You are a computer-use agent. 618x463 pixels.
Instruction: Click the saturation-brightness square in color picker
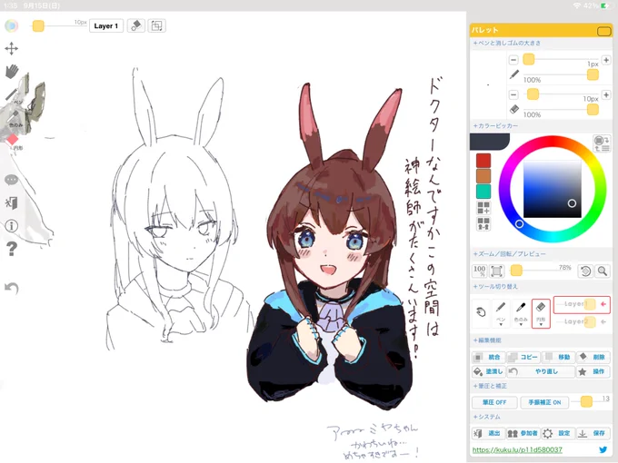(x=553, y=189)
